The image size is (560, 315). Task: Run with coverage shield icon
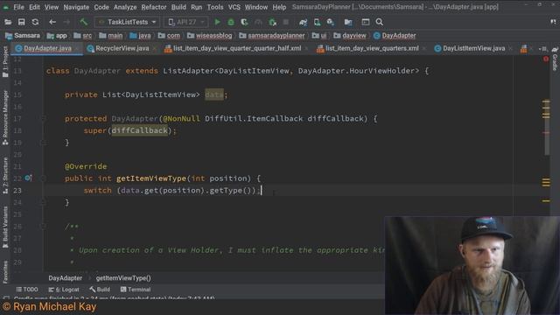pos(244,22)
